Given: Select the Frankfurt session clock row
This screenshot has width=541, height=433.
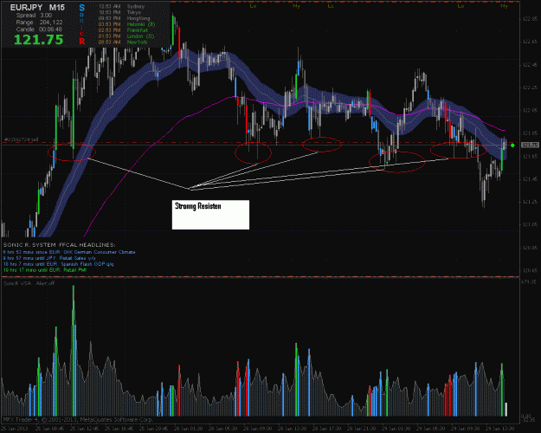Looking at the screenshot, I should point(123,30).
